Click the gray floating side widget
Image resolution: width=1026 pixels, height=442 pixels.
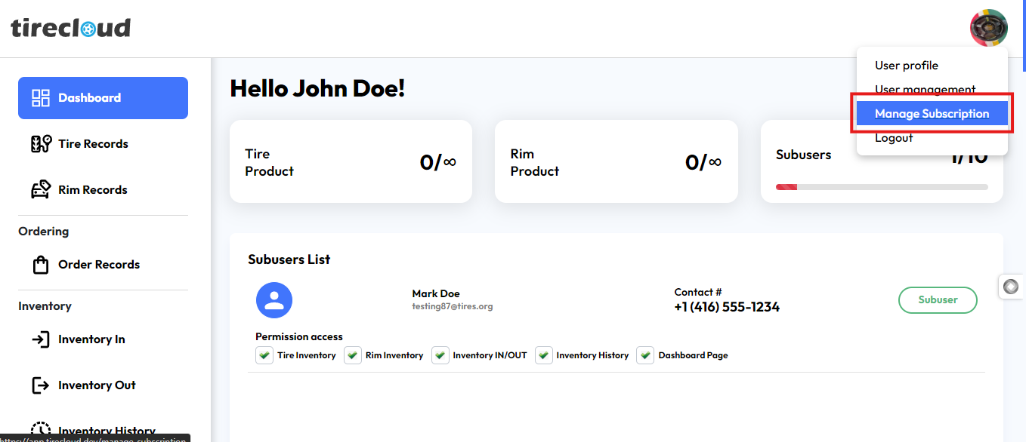[1012, 287]
